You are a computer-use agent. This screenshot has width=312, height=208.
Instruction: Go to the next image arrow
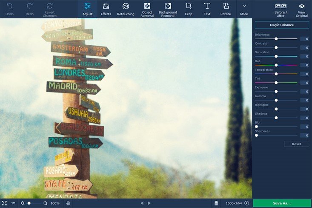coord(149,203)
